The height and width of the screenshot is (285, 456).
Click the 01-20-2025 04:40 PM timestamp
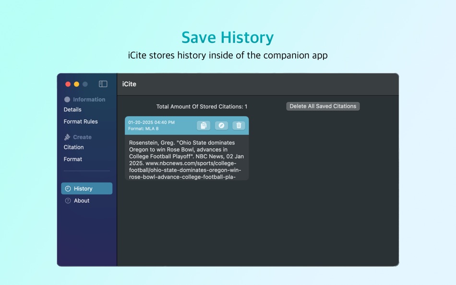point(151,122)
